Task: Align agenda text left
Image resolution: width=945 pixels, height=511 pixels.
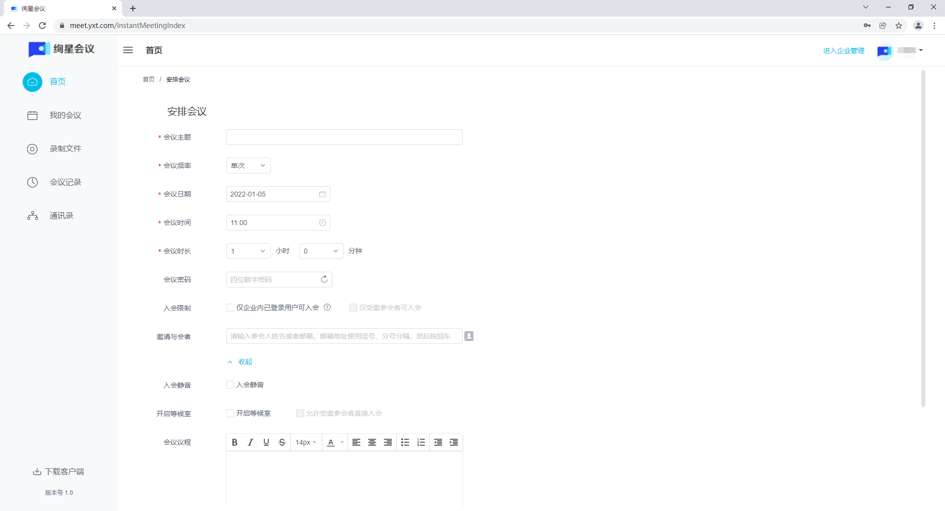Action: [356, 442]
